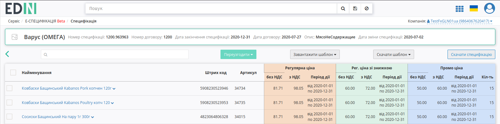Open the user profile avatar

(489, 8)
